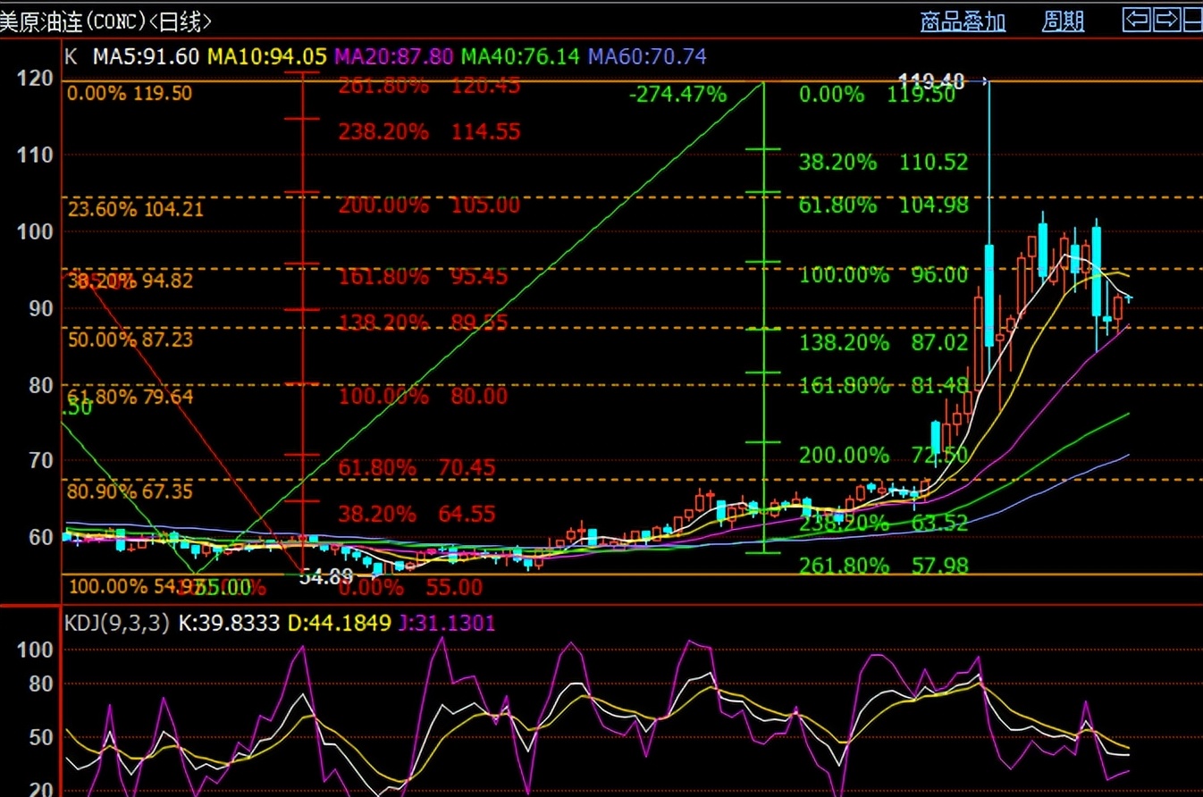The height and width of the screenshot is (797, 1203).
Task: Select green Fibonacci level 138.20% 87.02
Action: 883,342
